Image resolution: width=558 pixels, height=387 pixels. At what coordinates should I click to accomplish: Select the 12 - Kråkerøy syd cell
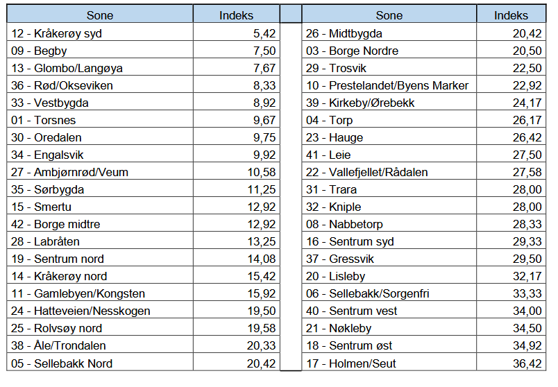coord(100,33)
